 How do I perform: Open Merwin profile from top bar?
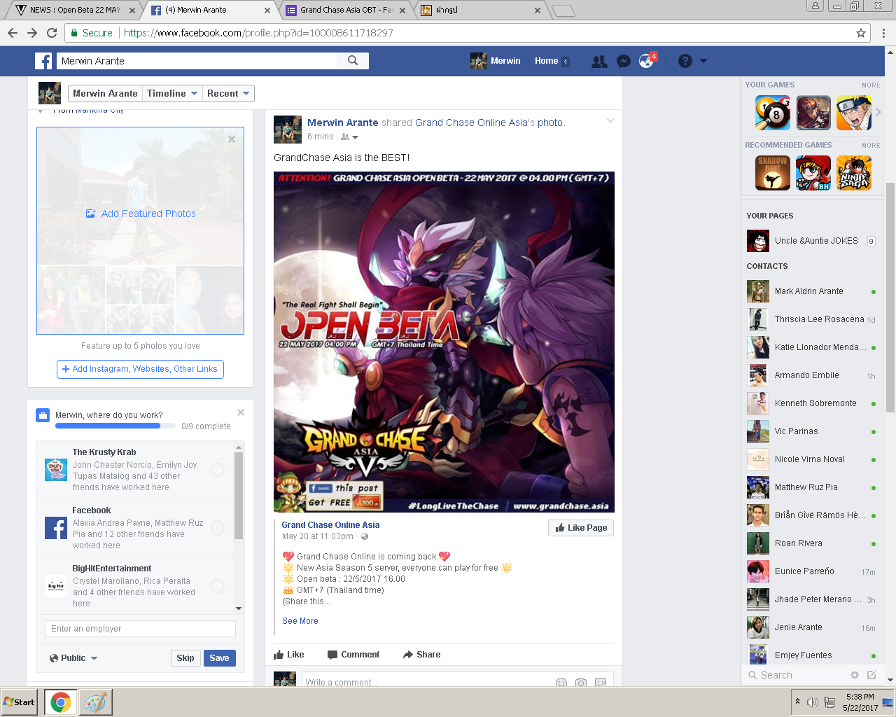pyautogui.click(x=496, y=61)
